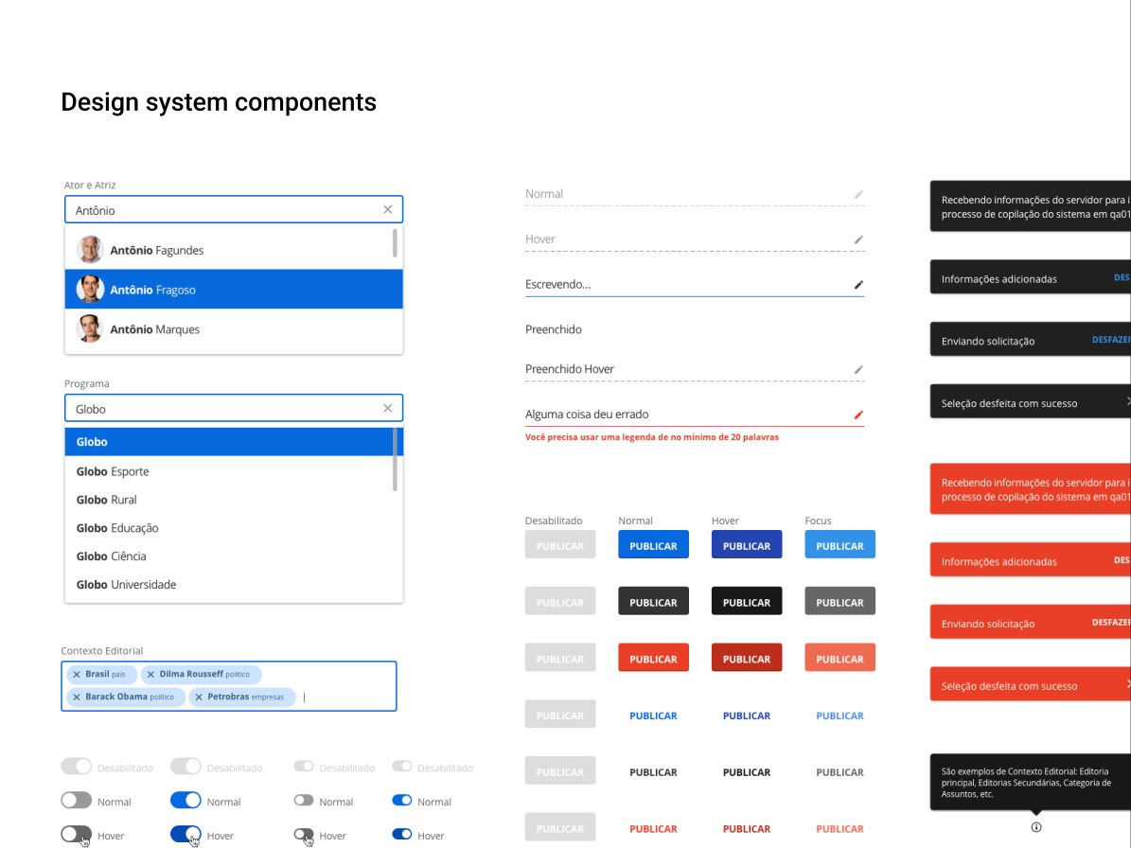The width and height of the screenshot is (1131, 848).
Task: Click the Programa search input
Action: 234,408
